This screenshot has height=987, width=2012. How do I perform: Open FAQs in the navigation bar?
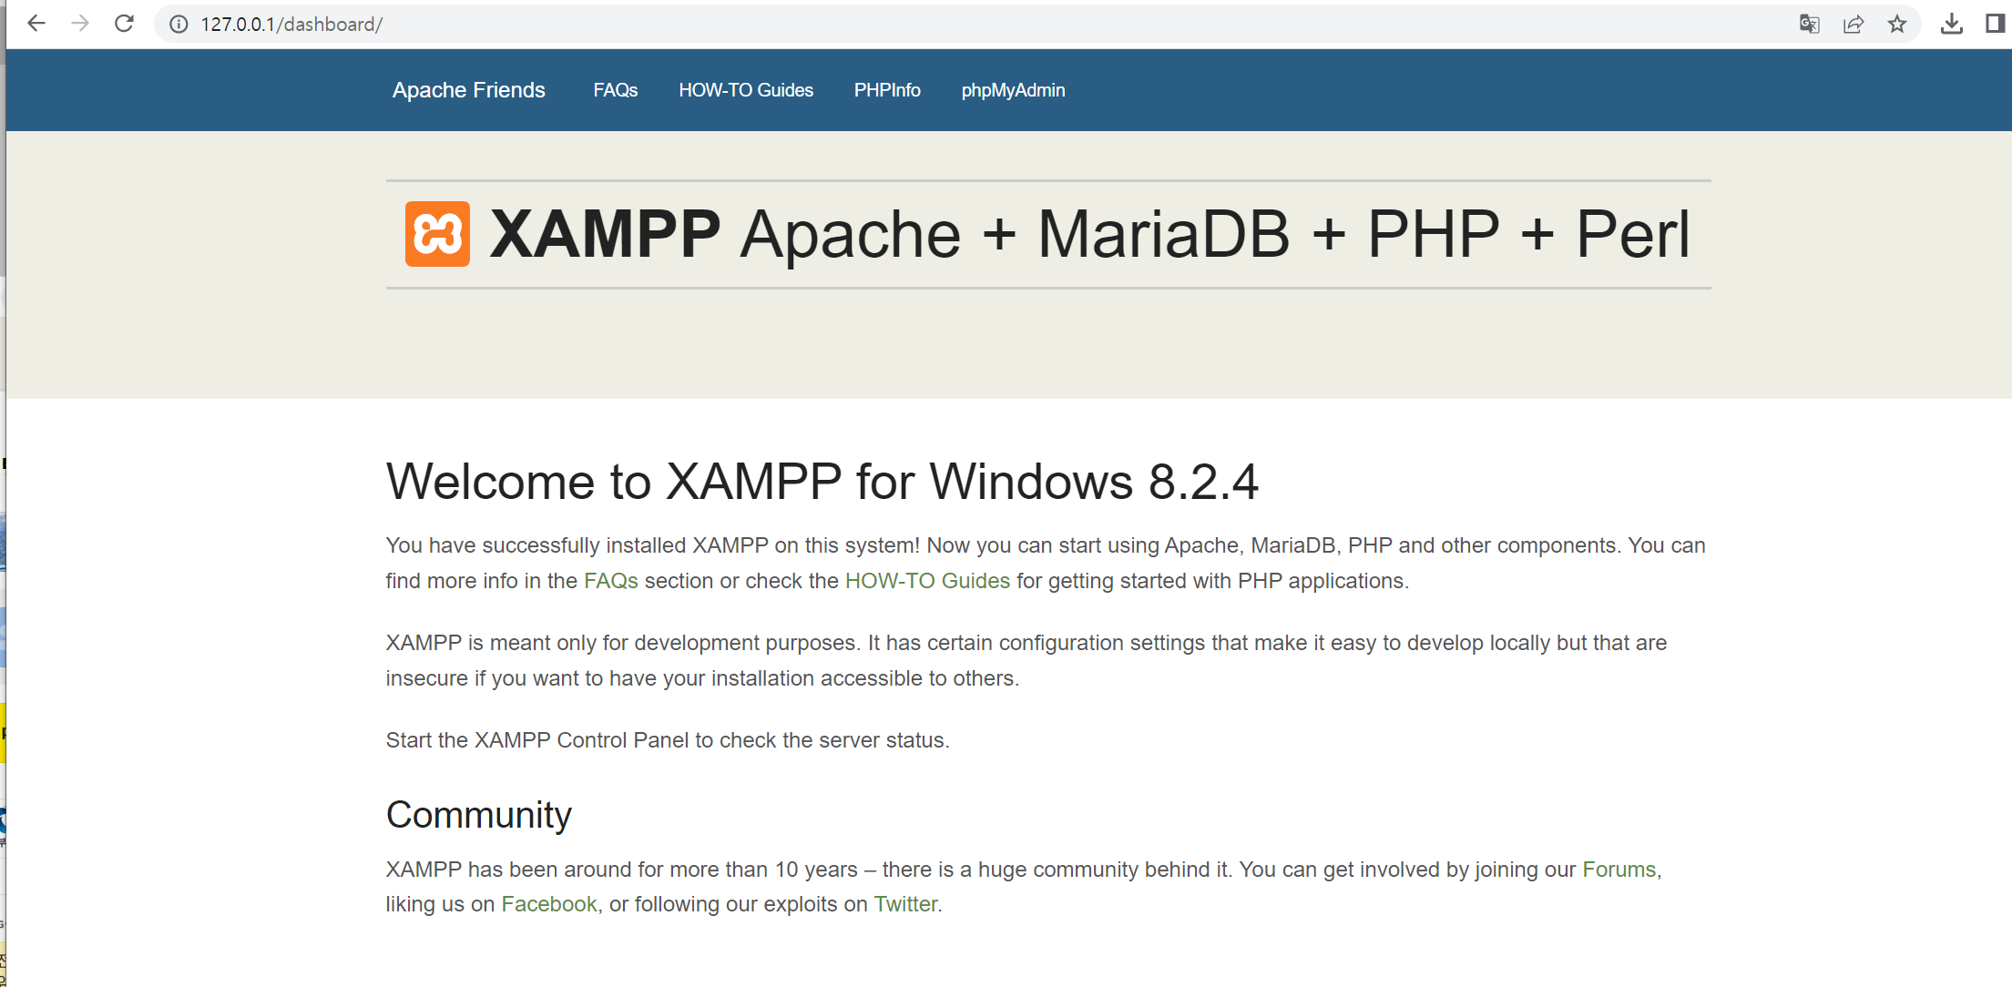coord(615,90)
